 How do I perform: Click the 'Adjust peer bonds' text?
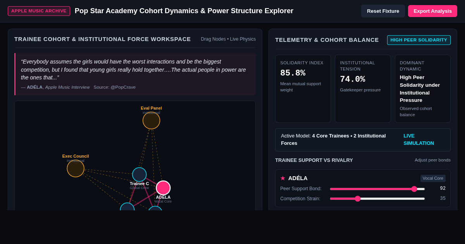coord(432,160)
